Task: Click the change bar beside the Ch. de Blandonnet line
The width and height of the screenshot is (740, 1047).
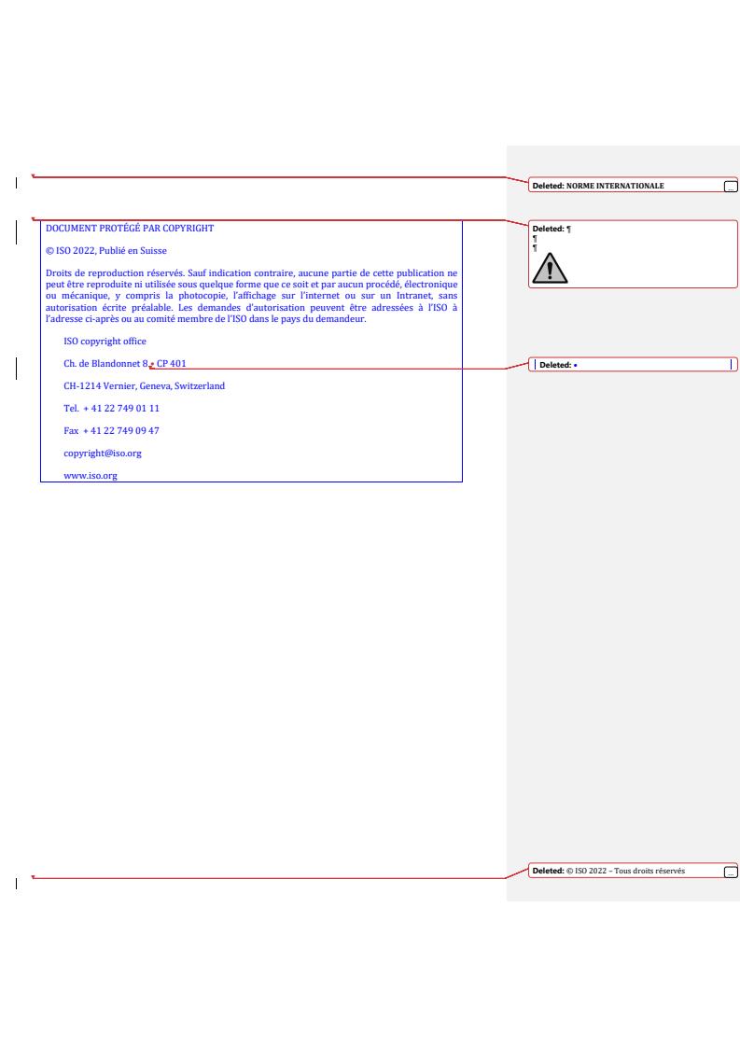Action: coord(17,364)
